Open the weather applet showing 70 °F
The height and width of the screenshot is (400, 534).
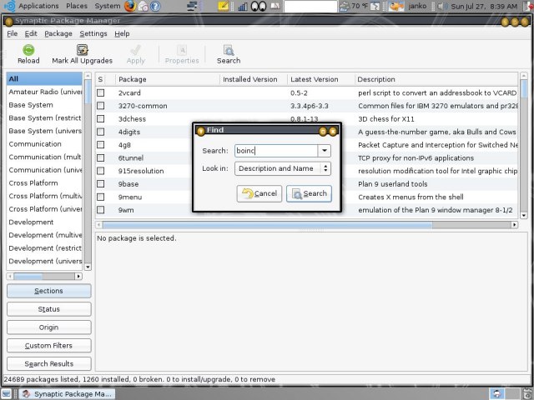(x=355, y=6)
